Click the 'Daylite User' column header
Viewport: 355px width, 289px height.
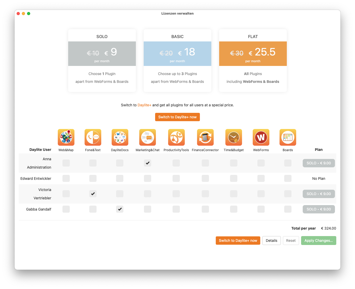(x=40, y=150)
